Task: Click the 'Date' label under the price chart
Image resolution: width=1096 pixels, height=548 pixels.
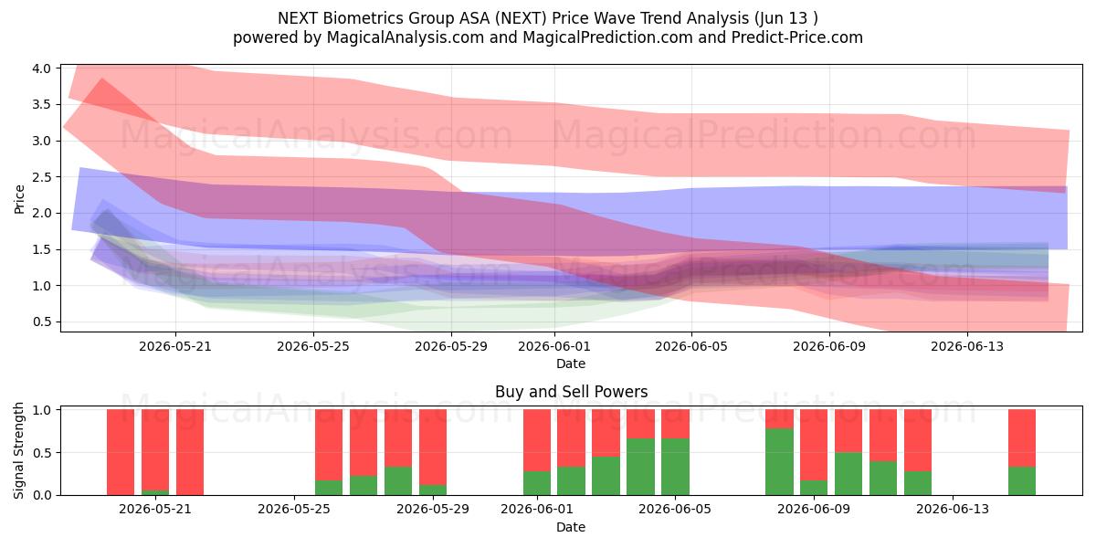Action: coord(571,364)
